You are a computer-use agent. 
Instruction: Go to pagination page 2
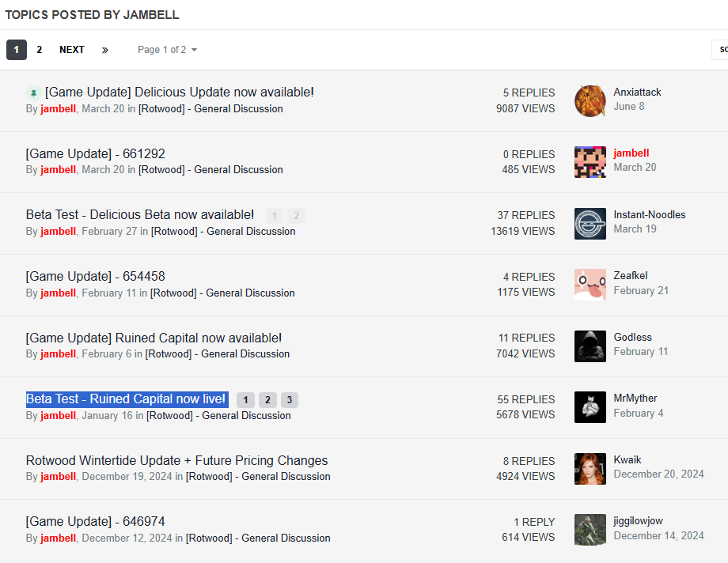click(39, 50)
